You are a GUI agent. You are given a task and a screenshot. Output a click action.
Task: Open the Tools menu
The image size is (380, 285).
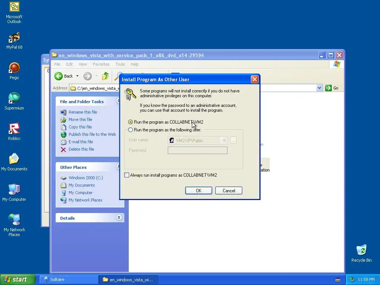120,64
